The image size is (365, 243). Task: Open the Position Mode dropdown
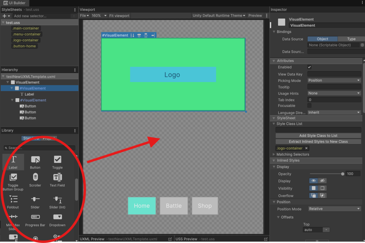point(334,209)
